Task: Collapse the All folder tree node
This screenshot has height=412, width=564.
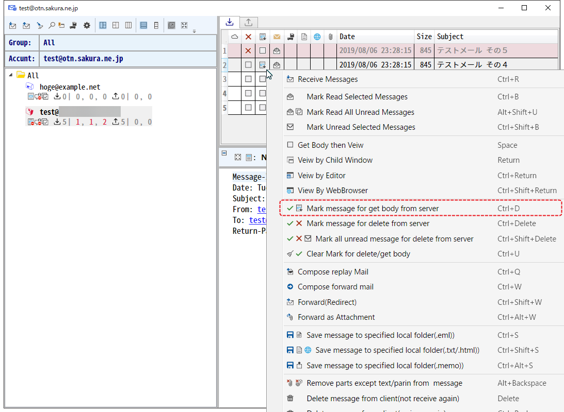Action: [x=11, y=75]
